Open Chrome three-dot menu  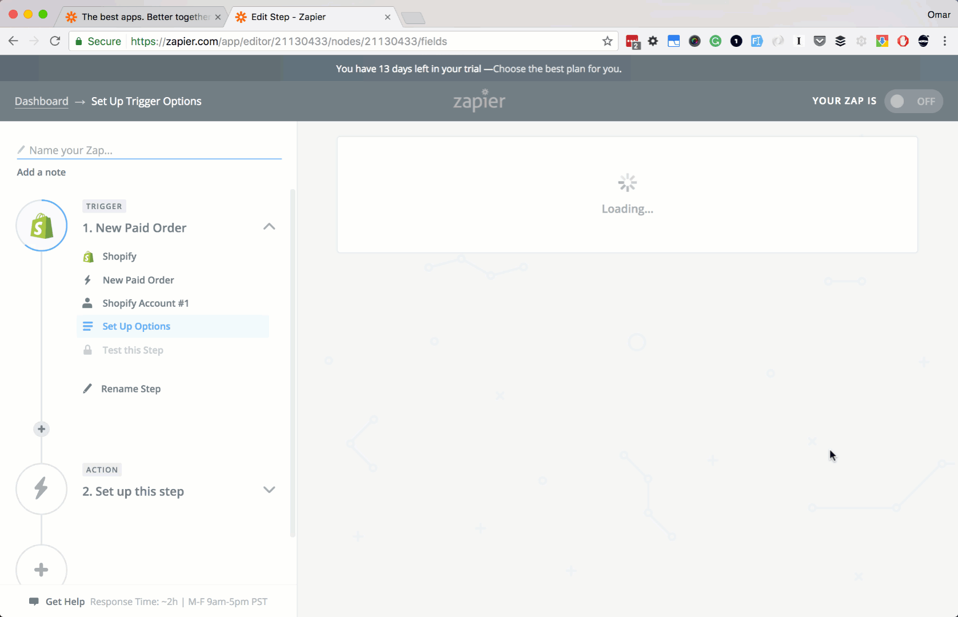[945, 41]
